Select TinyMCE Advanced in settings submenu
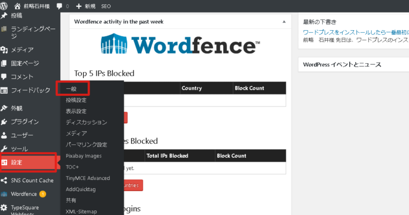The image size is (409, 215). (87, 178)
